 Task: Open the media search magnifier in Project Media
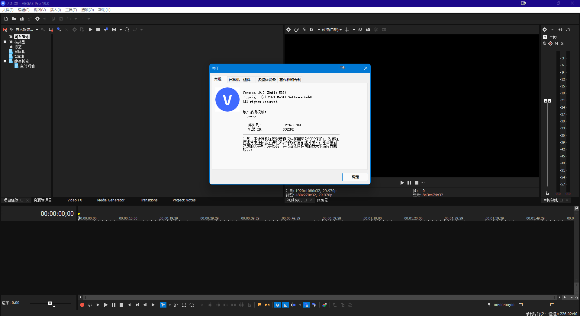point(127,30)
